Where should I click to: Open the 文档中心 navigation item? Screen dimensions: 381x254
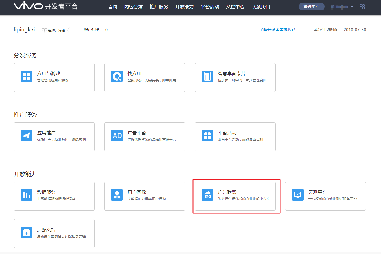[235, 7]
